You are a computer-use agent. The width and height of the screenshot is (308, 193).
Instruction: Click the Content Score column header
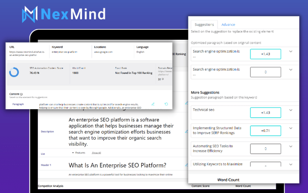point(200,186)
